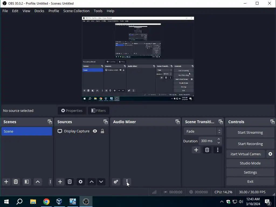Select the Scene item in Scenes list

coord(27,131)
